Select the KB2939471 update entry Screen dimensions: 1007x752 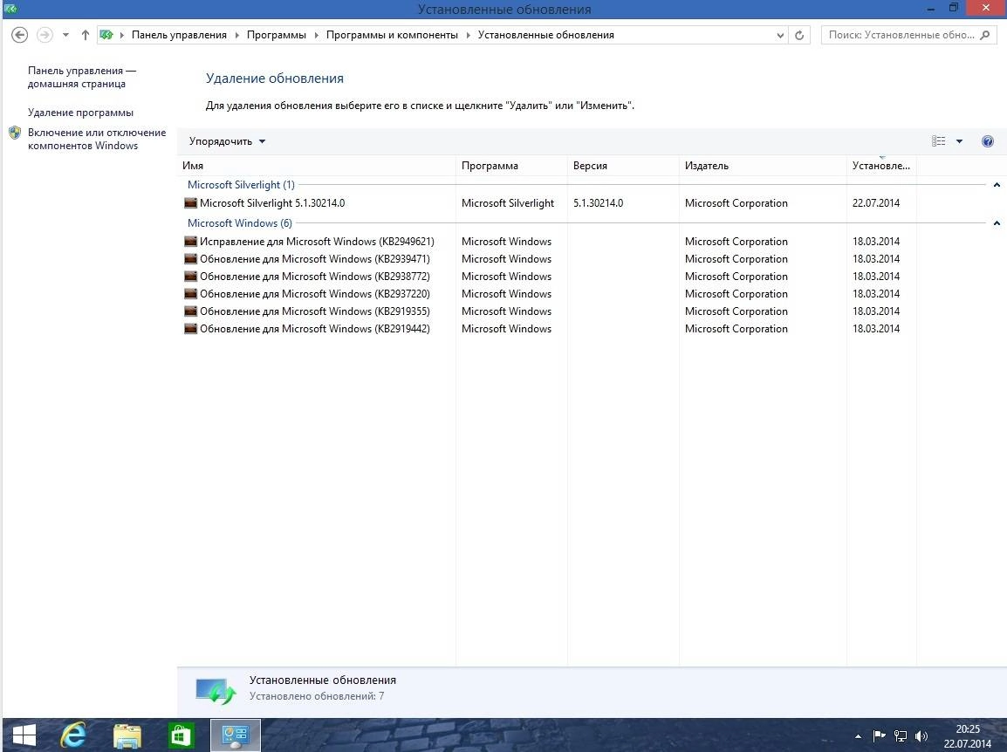[315, 259]
